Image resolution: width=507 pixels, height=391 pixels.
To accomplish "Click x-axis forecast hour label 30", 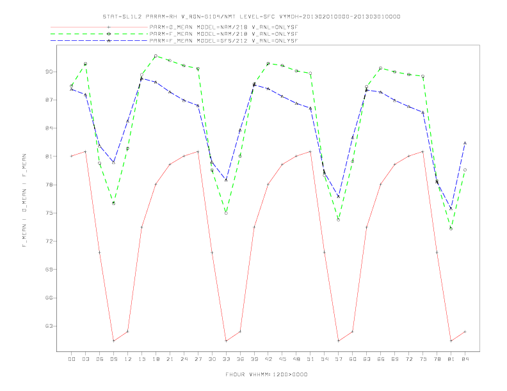I will click(x=212, y=359).
